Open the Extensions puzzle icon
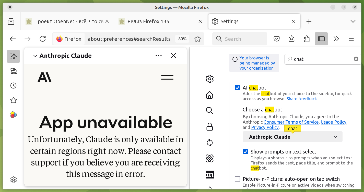364x192 pixels. (307, 39)
